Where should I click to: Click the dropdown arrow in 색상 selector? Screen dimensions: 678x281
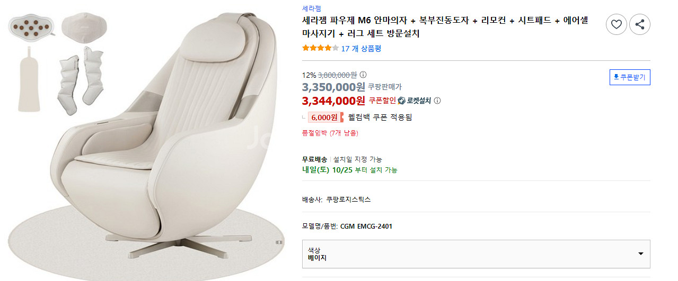[640, 254]
